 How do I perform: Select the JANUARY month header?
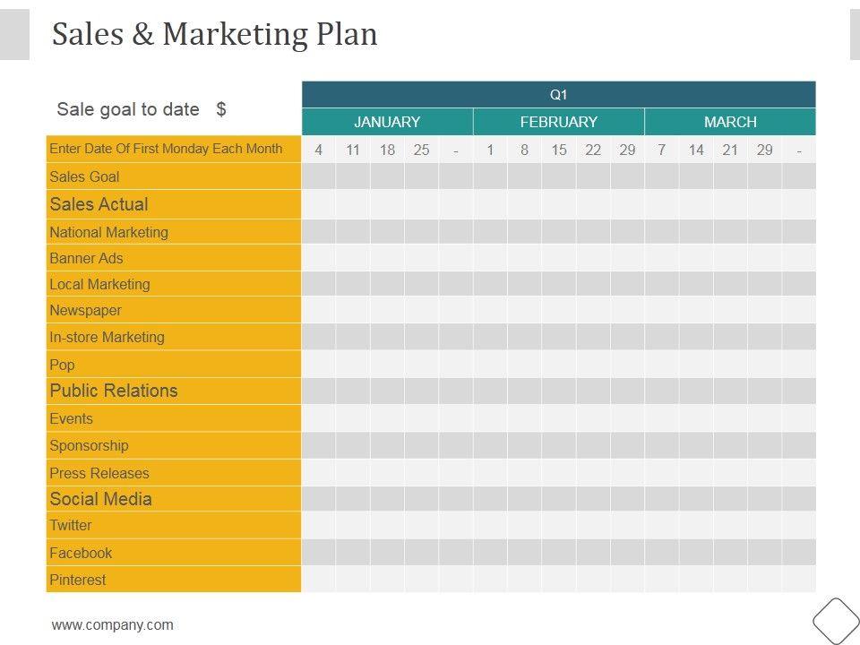coord(387,122)
